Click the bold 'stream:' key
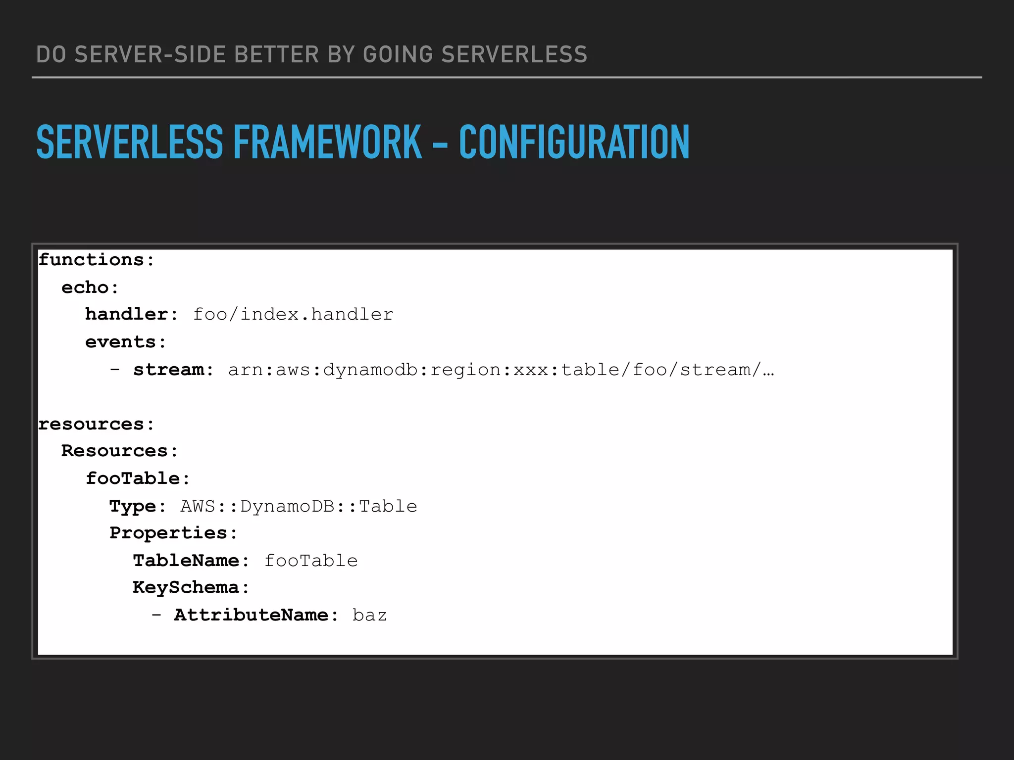Image resolution: width=1014 pixels, height=760 pixels. point(173,370)
